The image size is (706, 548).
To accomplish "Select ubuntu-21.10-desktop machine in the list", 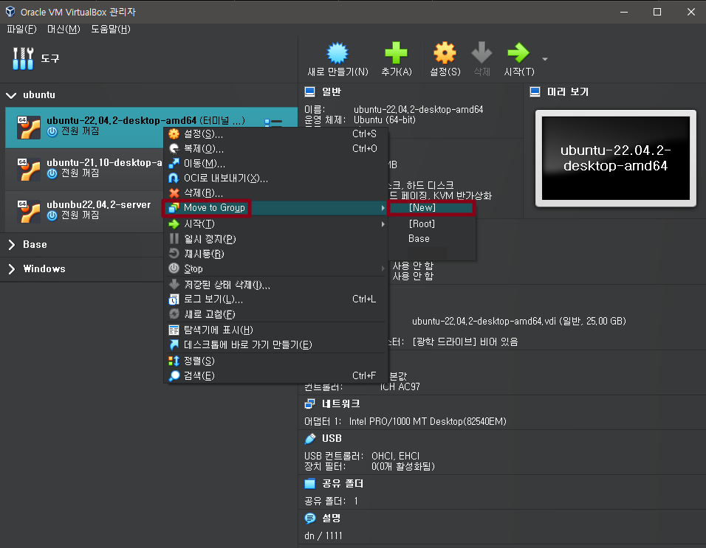I will coord(85,169).
